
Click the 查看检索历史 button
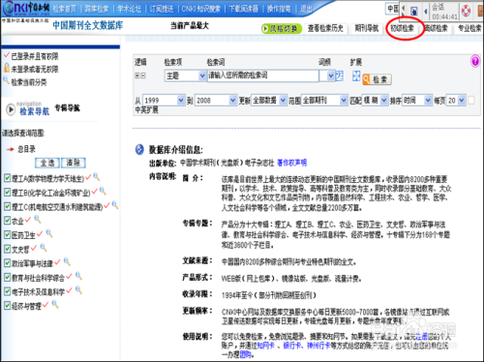point(325,28)
